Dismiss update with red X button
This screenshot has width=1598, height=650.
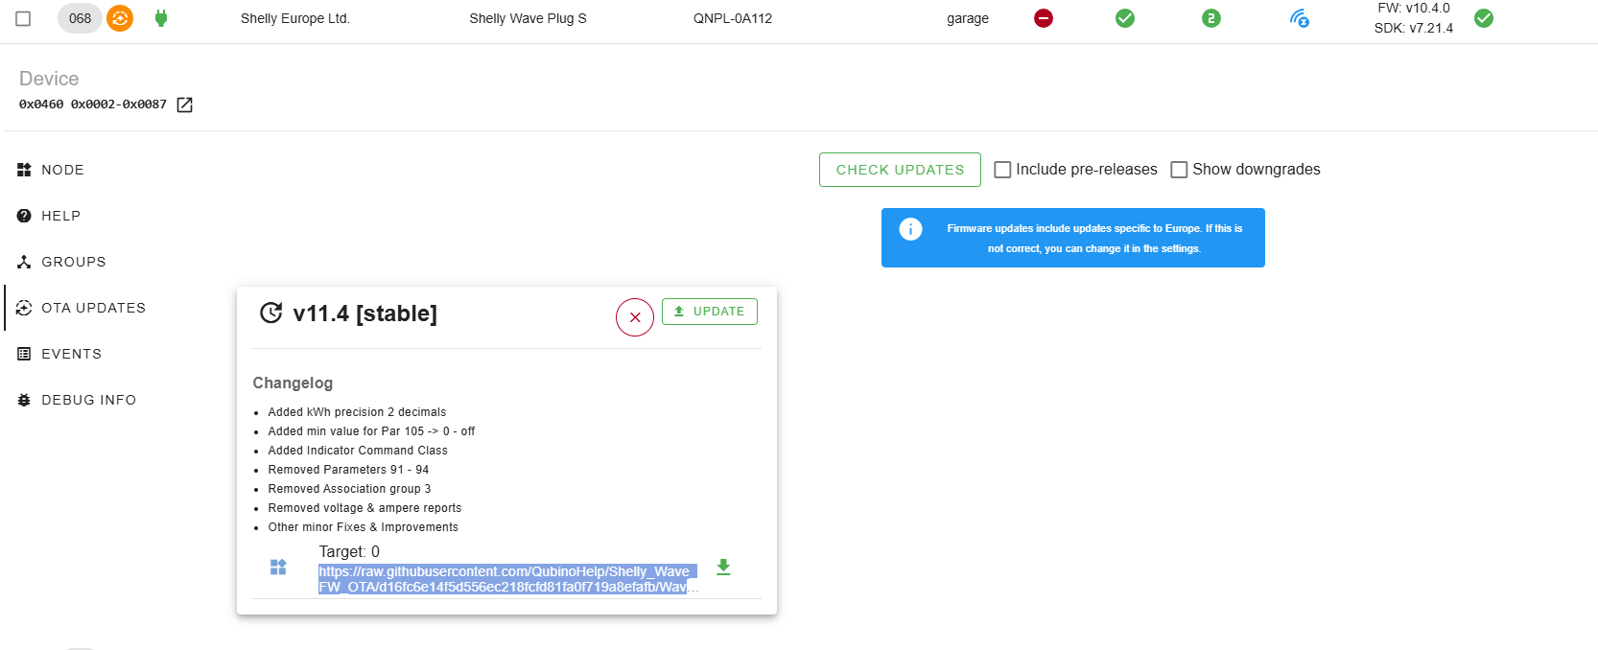click(x=635, y=317)
